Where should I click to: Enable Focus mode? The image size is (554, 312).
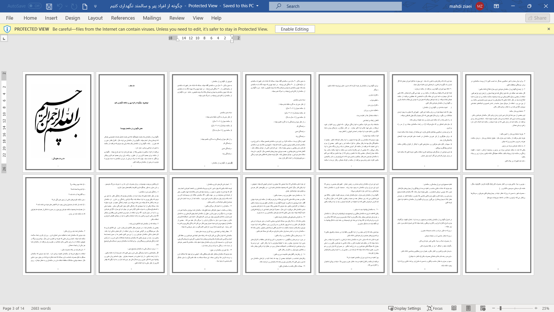pos(435,308)
